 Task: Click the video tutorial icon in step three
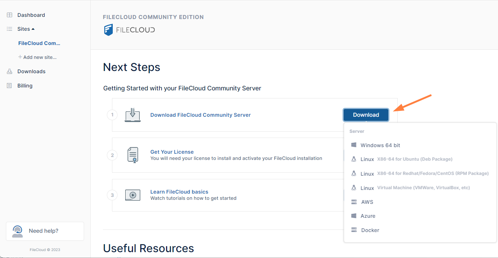coord(132,195)
